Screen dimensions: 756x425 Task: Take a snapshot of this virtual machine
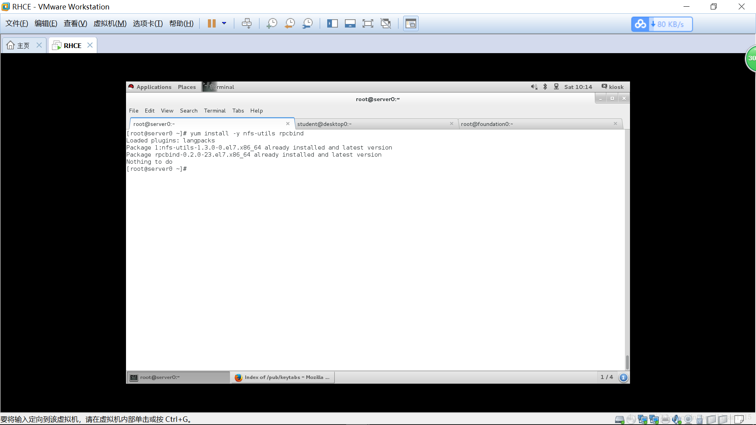(272, 24)
